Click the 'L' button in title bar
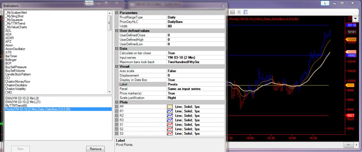 click(x=325, y=3)
